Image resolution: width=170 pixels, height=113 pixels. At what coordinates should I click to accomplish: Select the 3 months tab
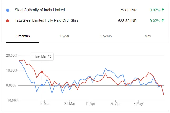pos(23,36)
